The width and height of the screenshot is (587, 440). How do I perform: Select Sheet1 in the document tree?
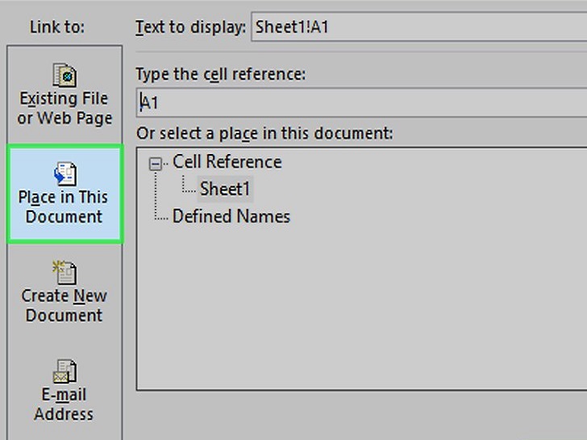tap(225, 189)
